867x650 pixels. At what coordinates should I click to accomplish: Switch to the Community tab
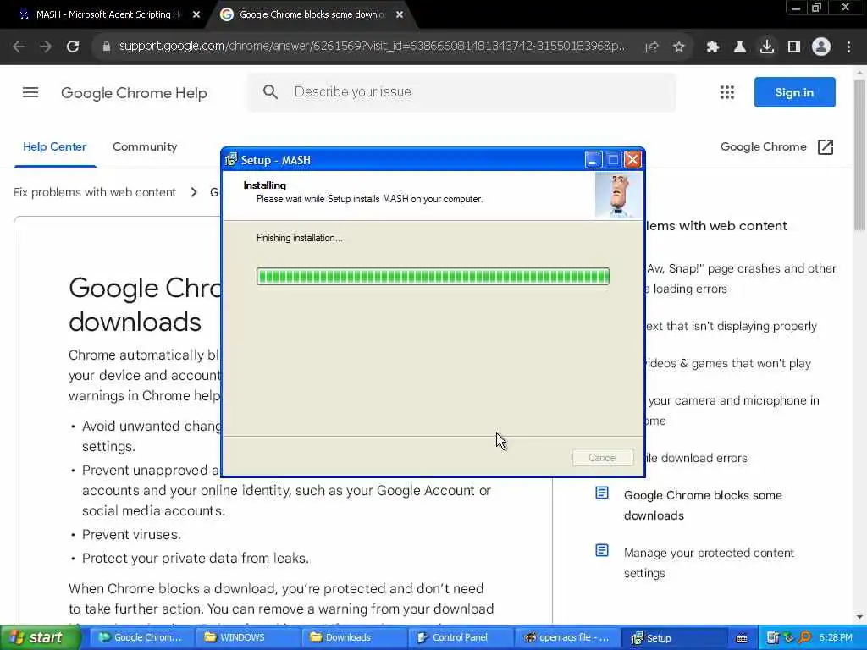(145, 147)
